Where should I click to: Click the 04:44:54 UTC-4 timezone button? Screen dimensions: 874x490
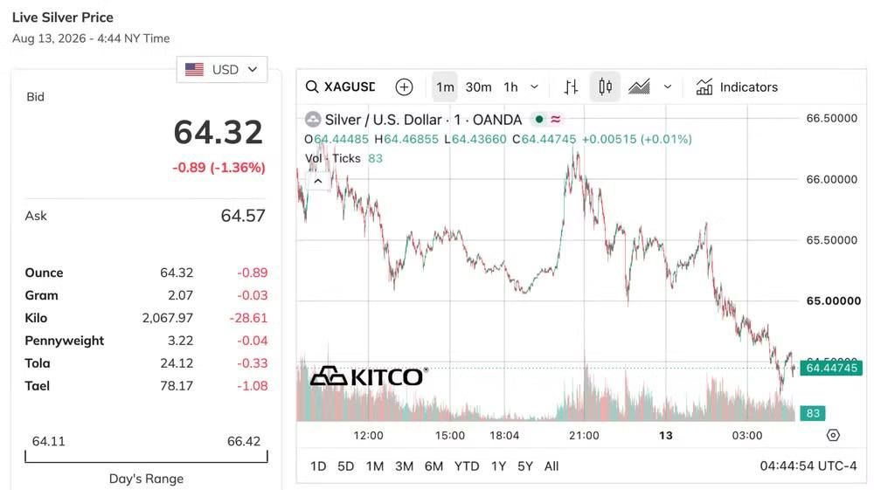808,466
